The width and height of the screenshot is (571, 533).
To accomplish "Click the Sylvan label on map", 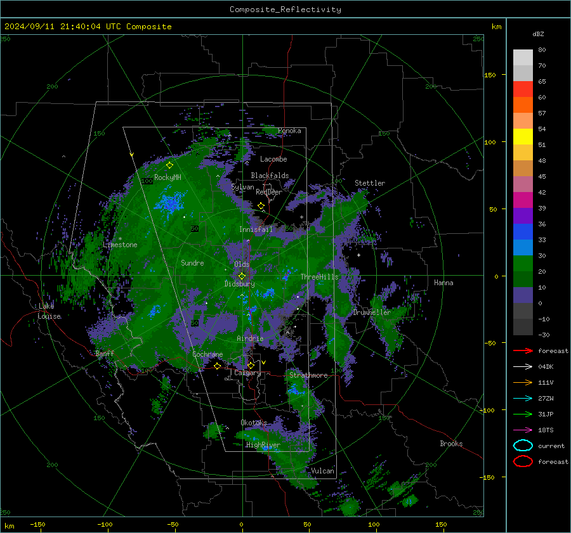I will pyautogui.click(x=242, y=187).
